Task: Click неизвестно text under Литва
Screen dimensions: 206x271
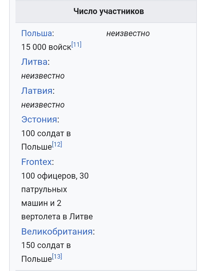Action: pos(43,76)
